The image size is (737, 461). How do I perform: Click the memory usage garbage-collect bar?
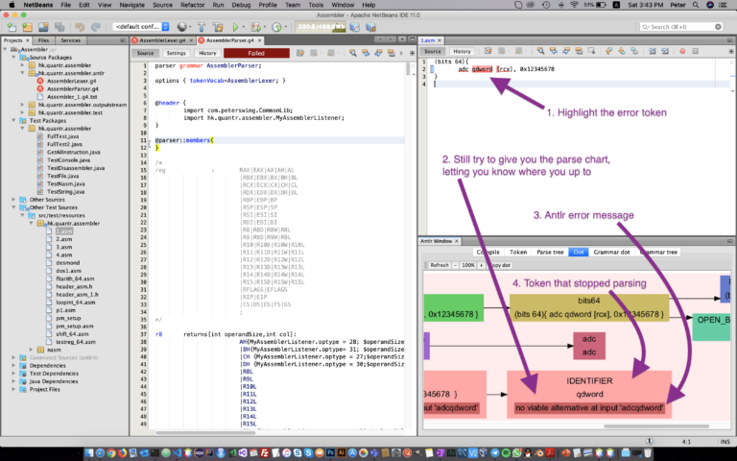coord(321,27)
